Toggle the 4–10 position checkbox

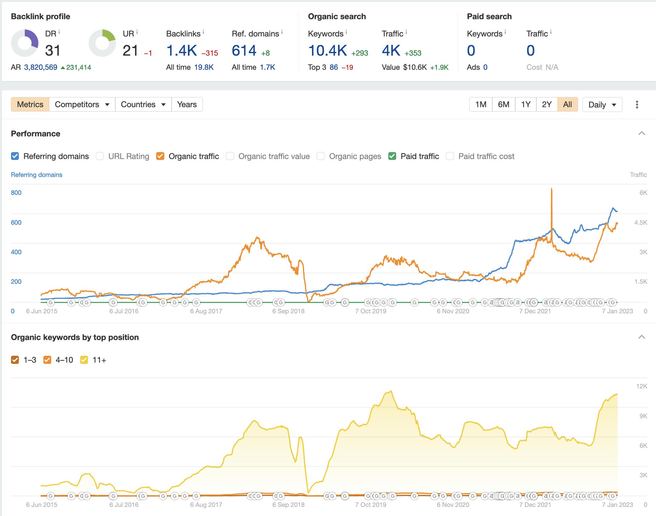pyautogui.click(x=47, y=360)
